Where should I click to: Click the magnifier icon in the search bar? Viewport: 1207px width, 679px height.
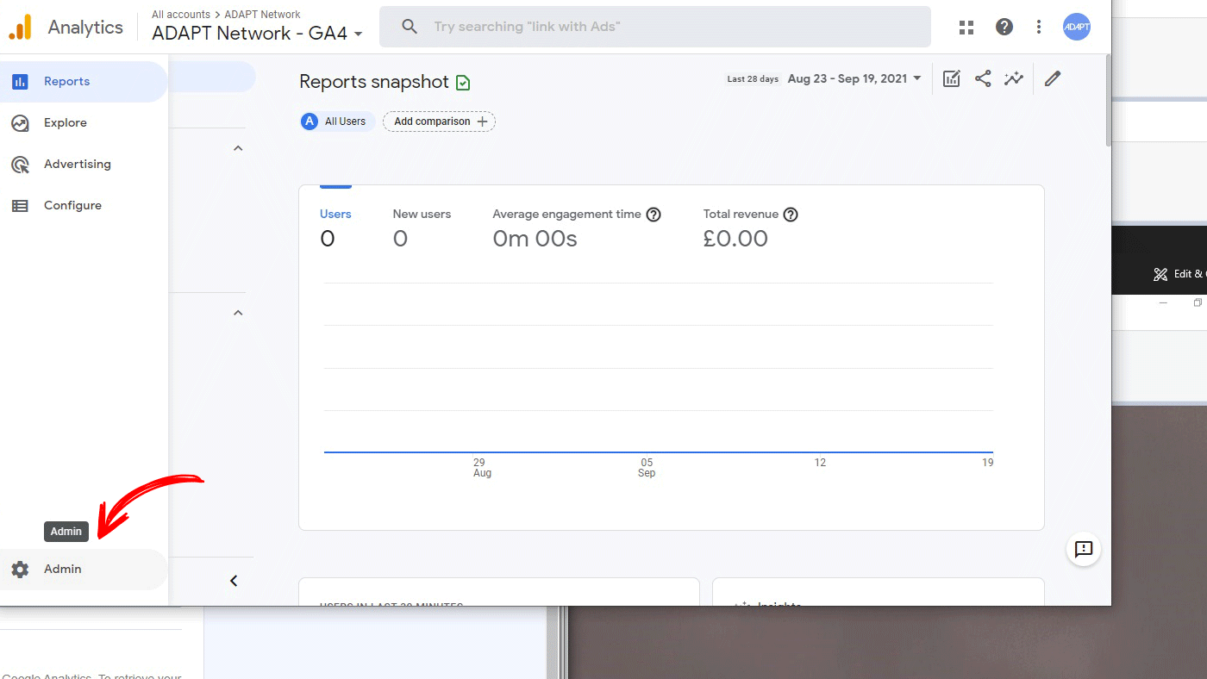point(410,27)
